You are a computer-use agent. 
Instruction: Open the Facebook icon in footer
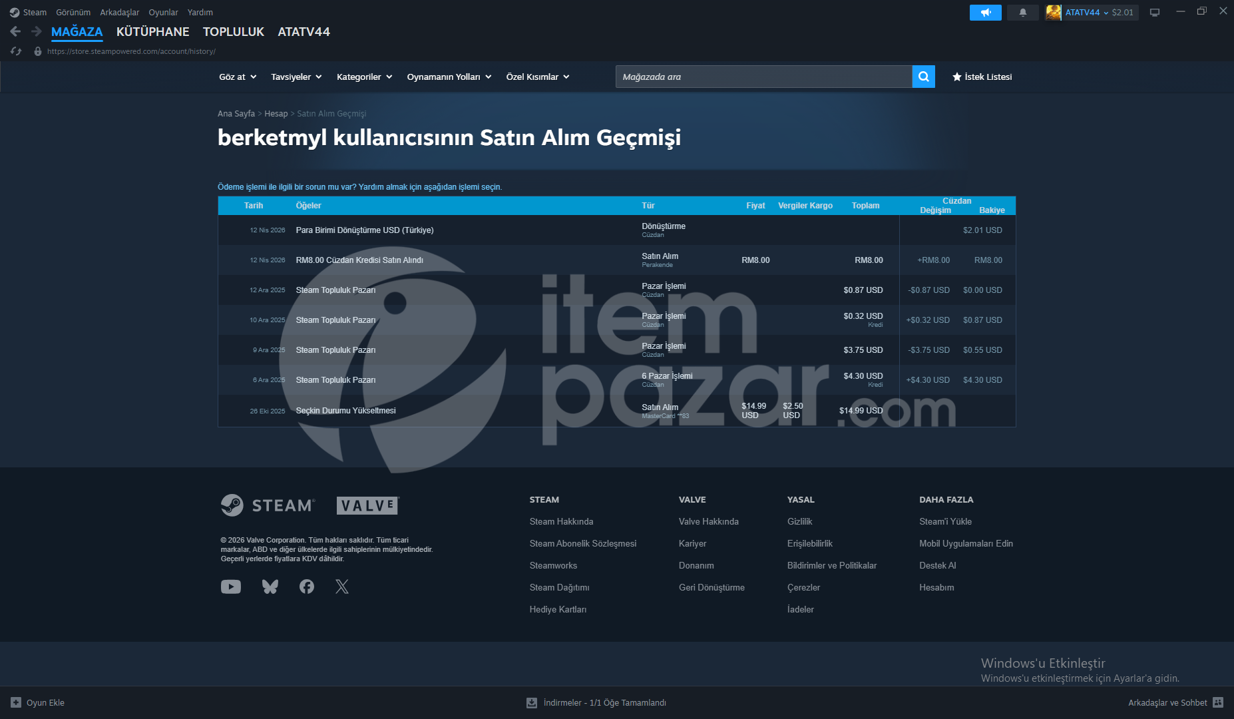(x=307, y=587)
